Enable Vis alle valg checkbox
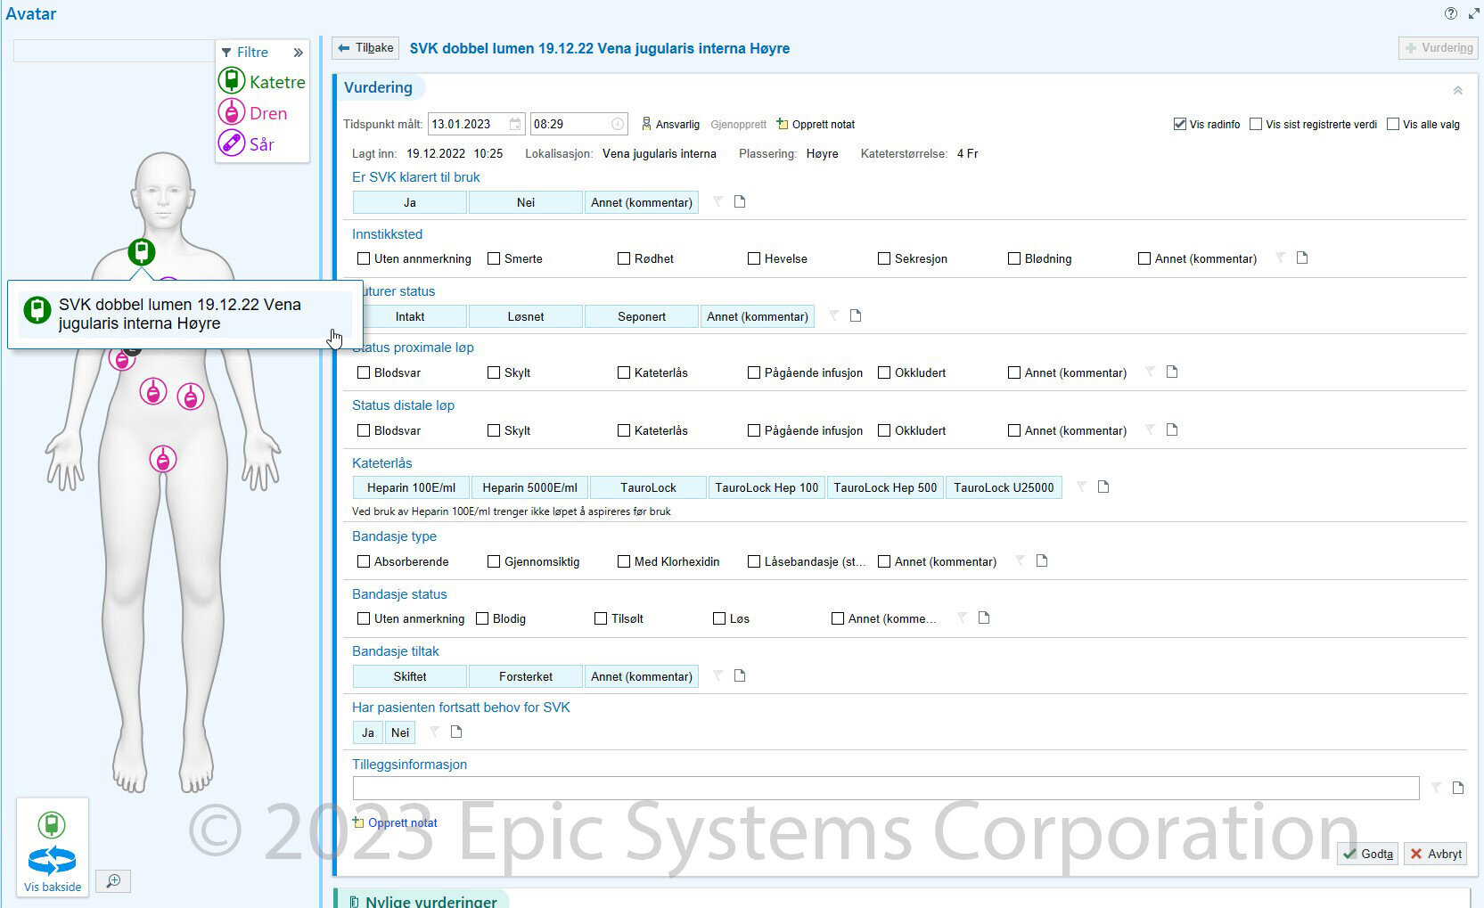Image resolution: width=1484 pixels, height=908 pixels. tap(1393, 125)
